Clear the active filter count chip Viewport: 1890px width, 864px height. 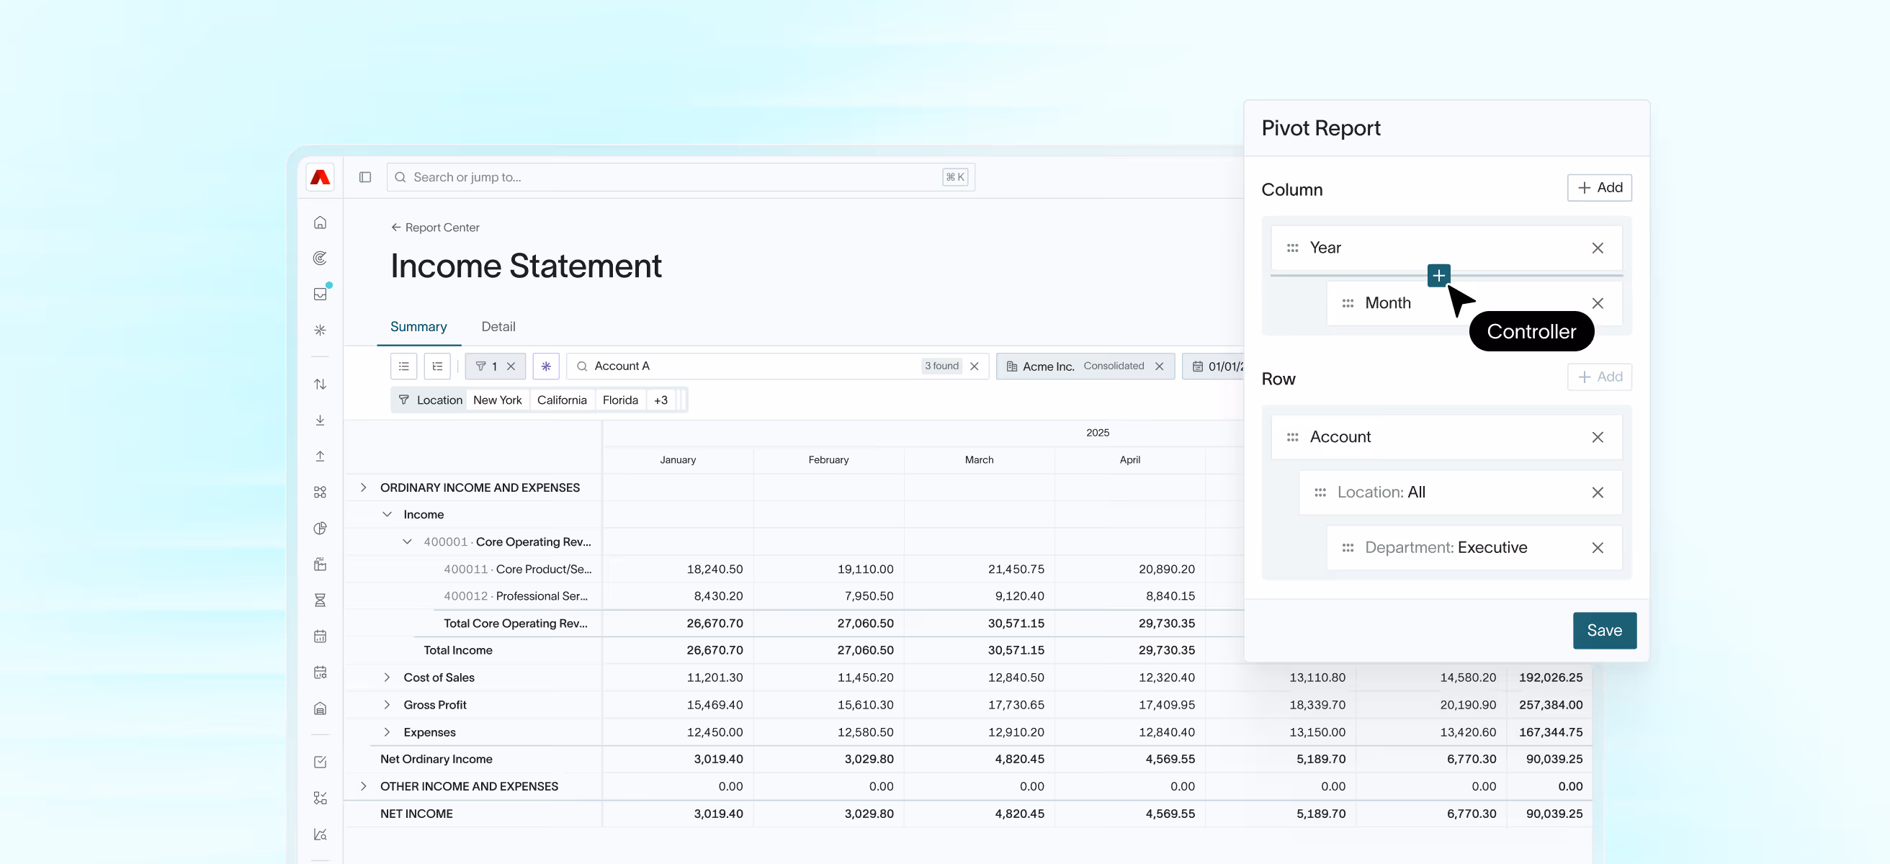[x=511, y=366]
